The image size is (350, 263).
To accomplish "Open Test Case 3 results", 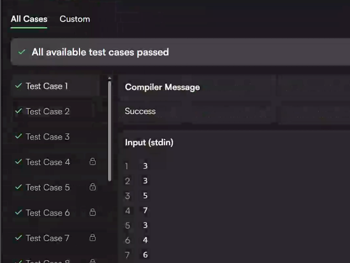I will click(x=48, y=137).
